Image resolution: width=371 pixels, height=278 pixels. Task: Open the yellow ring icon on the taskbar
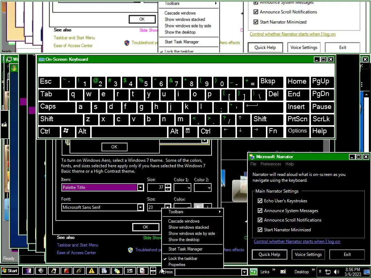[79, 271]
